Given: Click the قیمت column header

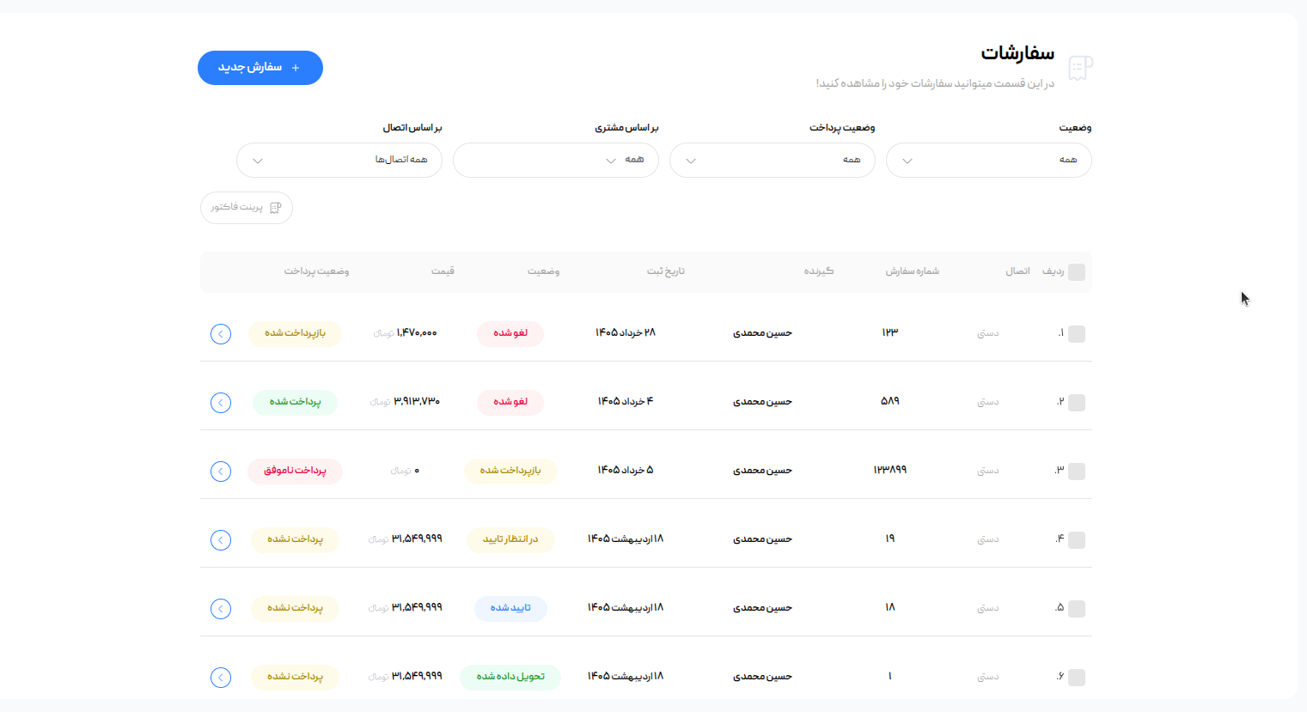Looking at the screenshot, I should click(x=443, y=271).
